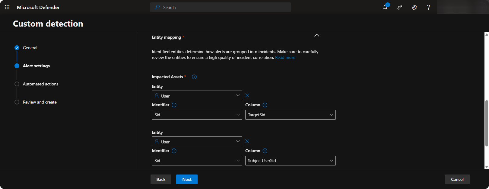Open the app launcher waffle icon
Image resolution: width=489 pixels, height=189 pixels.
pos(7,7)
